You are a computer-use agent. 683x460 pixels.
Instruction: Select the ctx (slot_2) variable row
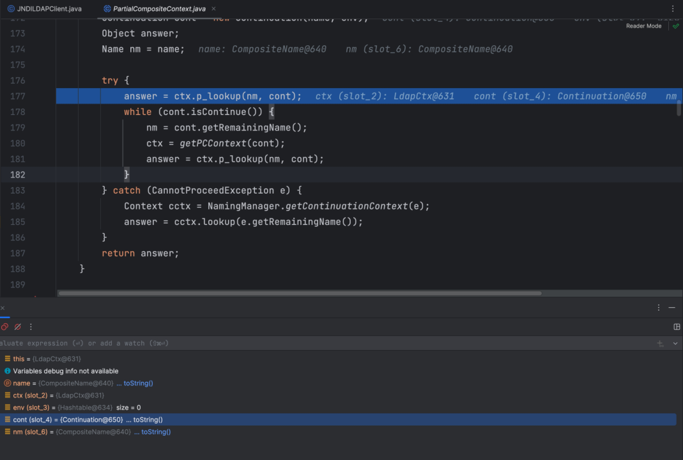[x=338, y=395]
